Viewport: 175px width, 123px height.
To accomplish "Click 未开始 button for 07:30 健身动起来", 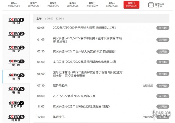I will (x=163, y=86).
